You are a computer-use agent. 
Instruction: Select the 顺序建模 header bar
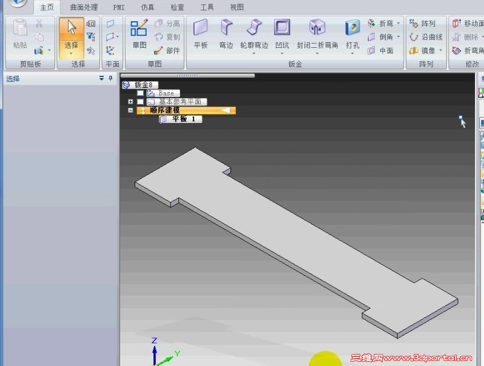[186, 110]
